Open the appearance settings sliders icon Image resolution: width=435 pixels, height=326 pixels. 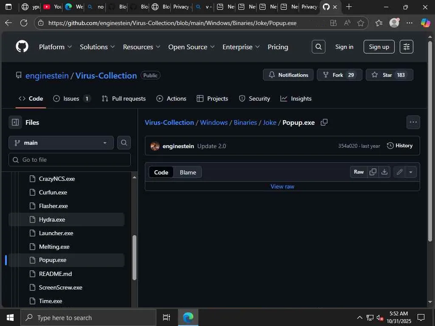pos(407,47)
